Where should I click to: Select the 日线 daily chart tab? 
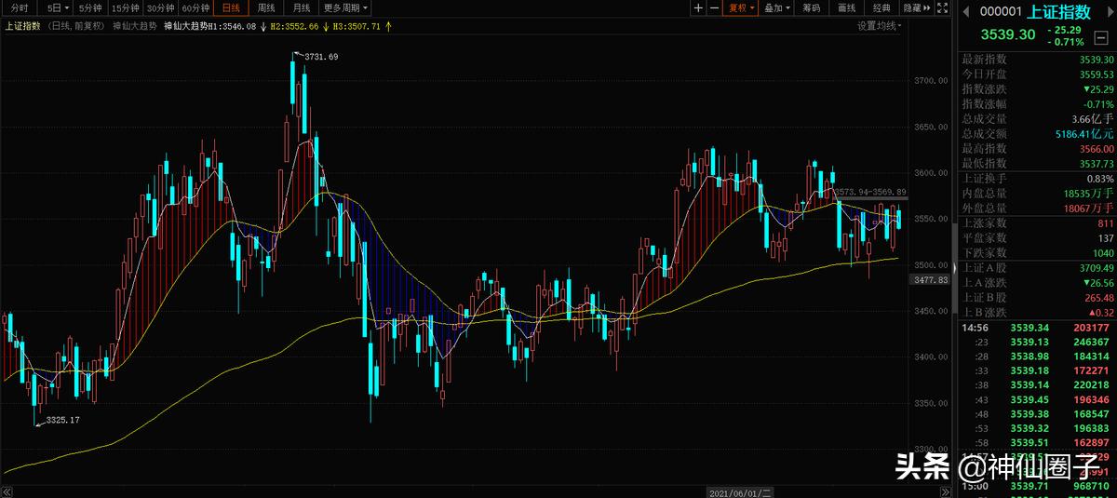231,7
